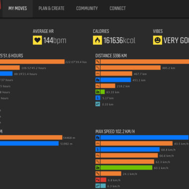The image size is (189, 189).
Task: Click the orange ascent bar labeled 54468 m
Action: click(x=31, y=138)
